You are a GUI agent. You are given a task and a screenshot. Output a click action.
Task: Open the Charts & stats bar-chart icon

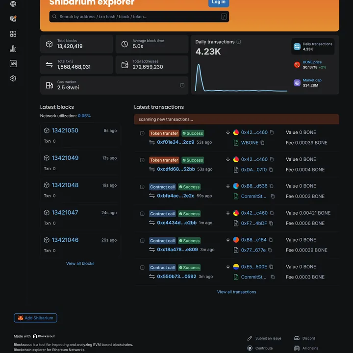click(13, 49)
